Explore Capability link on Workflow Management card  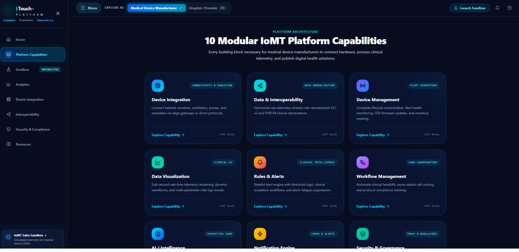click(373, 206)
